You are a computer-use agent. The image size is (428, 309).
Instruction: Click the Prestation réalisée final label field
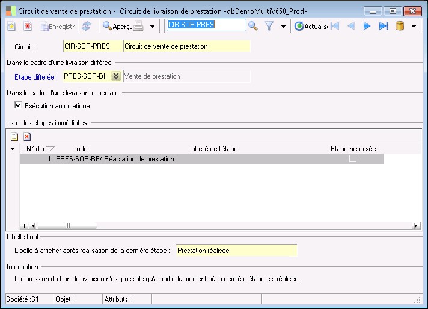(x=236, y=250)
